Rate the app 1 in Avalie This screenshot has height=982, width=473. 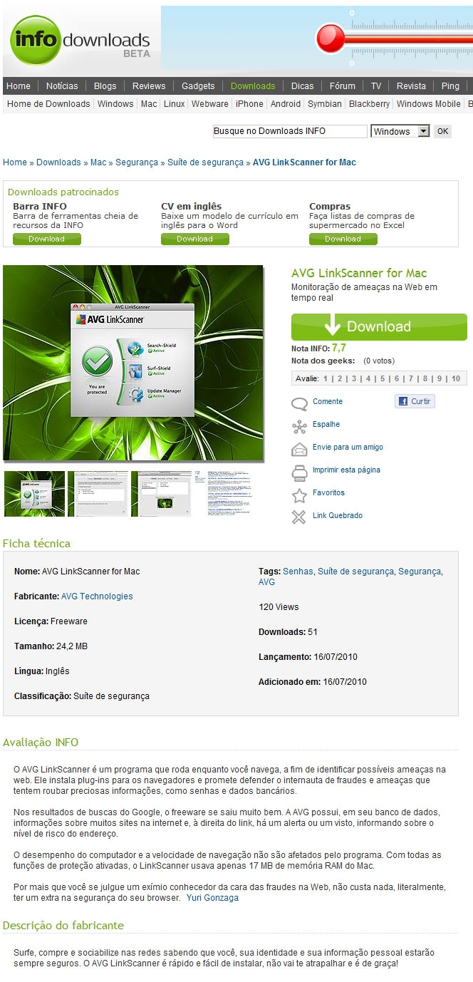pyautogui.click(x=326, y=378)
